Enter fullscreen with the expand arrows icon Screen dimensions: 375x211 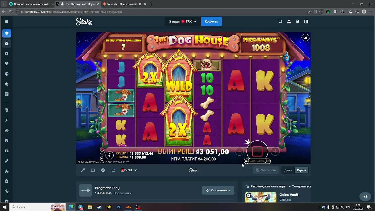(83, 170)
